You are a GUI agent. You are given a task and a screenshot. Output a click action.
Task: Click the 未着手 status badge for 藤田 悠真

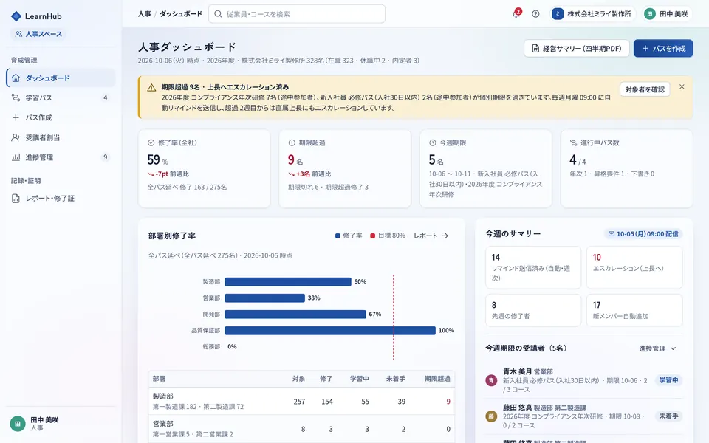click(669, 416)
